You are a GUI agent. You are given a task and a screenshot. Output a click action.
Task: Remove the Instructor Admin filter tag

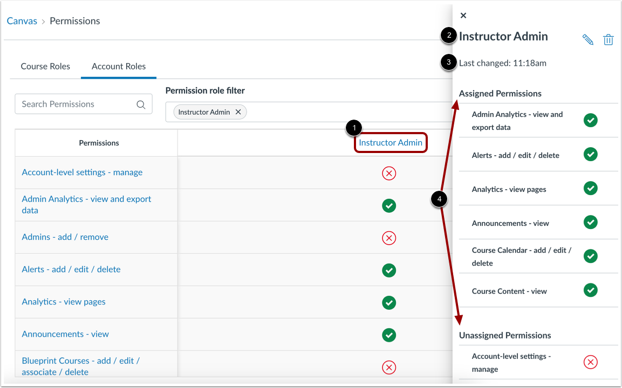238,112
